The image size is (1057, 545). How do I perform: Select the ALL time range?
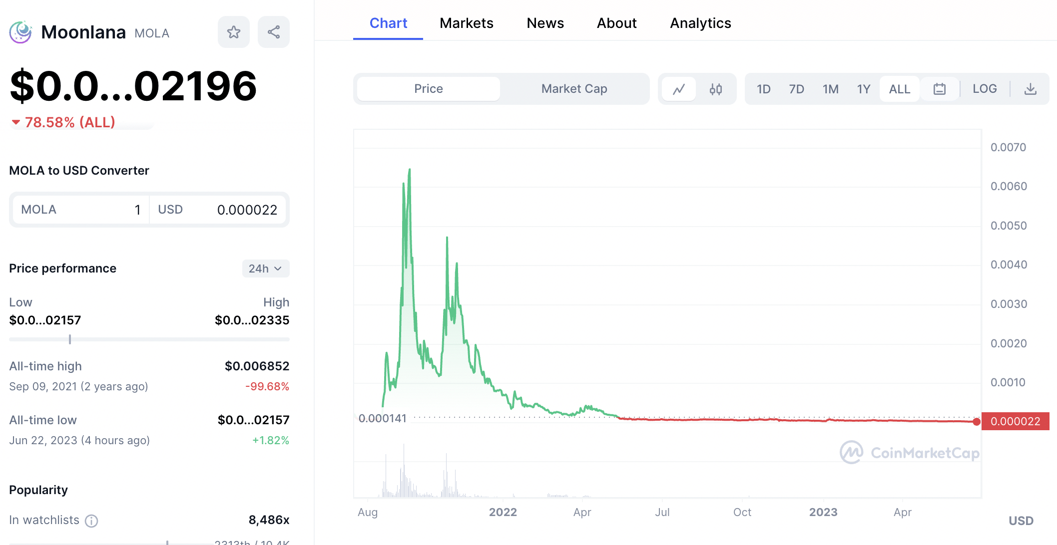tap(900, 89)
